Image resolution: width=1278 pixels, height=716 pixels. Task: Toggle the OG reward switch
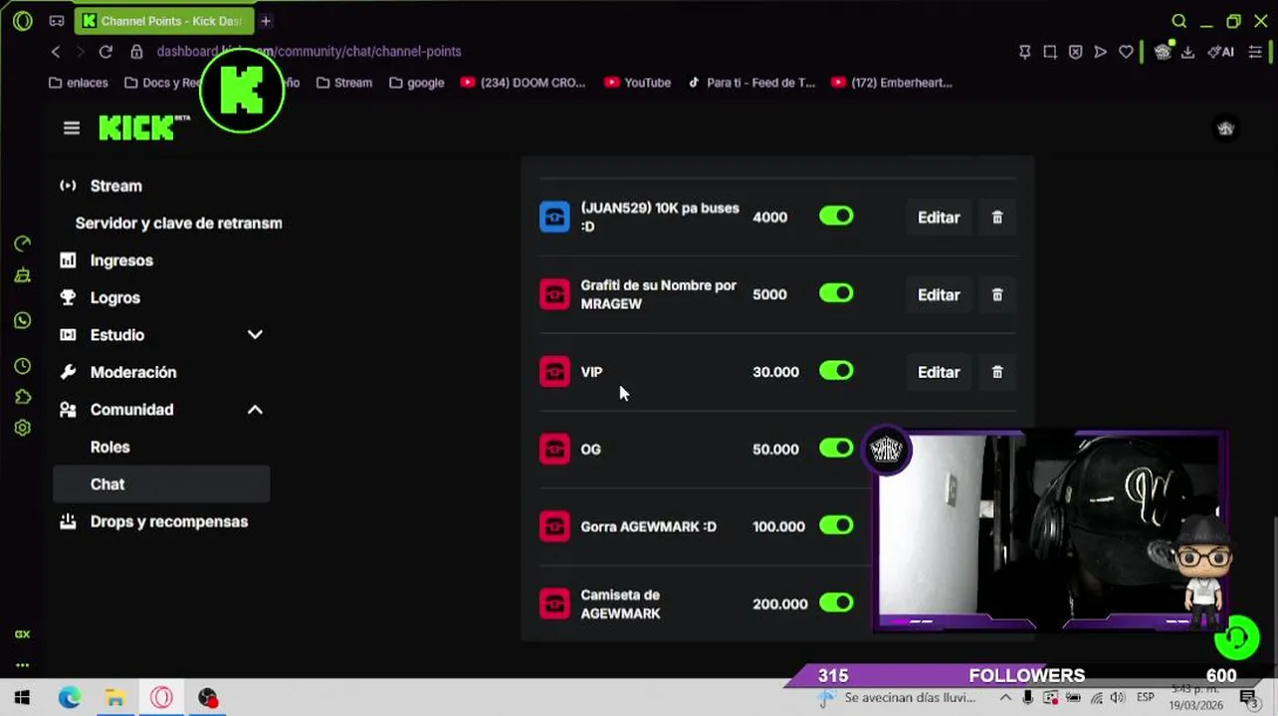coord(836,448)
